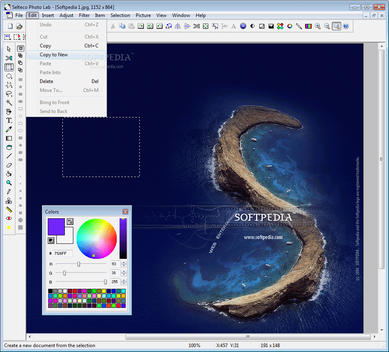Toggle the actual size 1:1 zoom button
The image size is (389, 352).
pos(336,26)
